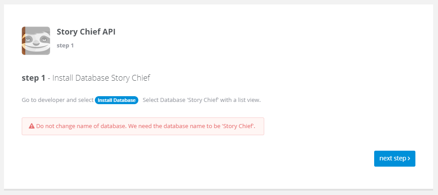Click the gray bar below the card
The height and width of the screenshot is (195, 438).
[x=219, y=190]
